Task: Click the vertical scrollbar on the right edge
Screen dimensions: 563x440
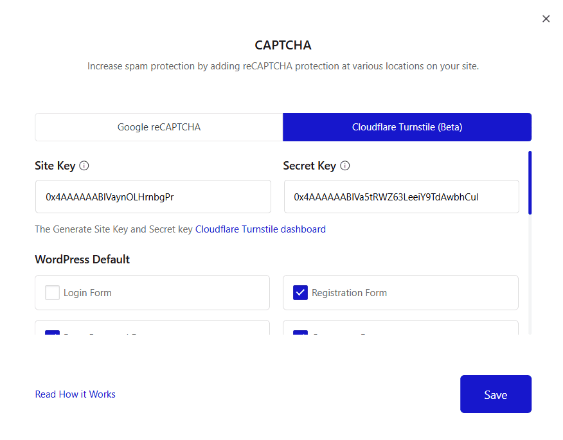Action: click(x=530, y=182)
